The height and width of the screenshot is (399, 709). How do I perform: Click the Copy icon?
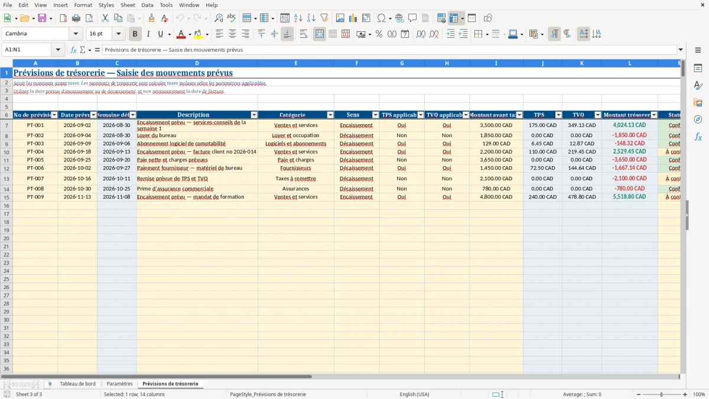click(x=118, y=18)
